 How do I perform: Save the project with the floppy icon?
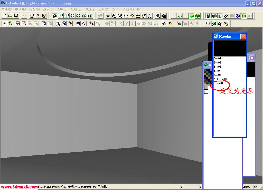click(16, 16)
